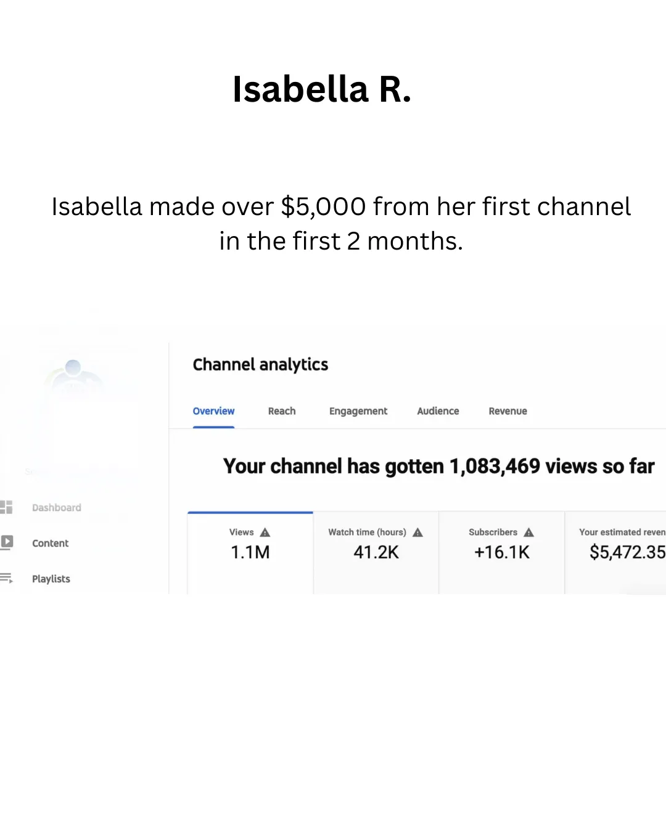Switch to the Overview tab

[213, 411]
